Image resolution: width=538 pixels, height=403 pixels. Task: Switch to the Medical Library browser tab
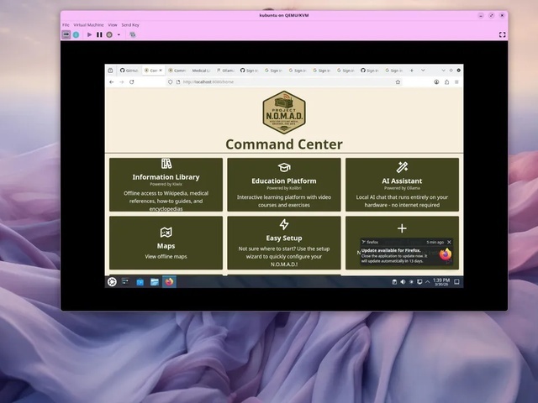202,71
